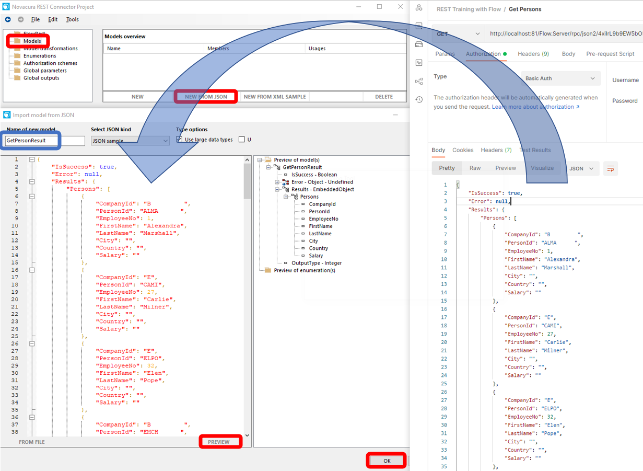Viewport: 643px width, 471px height.
Task: Open the JSON format dropdown in response
Action: (x=581, y=168)
